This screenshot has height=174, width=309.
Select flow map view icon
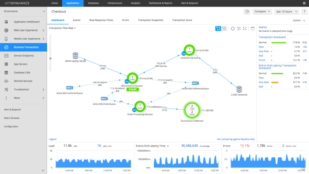click(x=218, y=29)
